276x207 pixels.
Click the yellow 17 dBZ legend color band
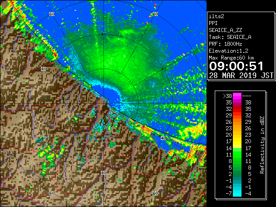coord(237,141)
